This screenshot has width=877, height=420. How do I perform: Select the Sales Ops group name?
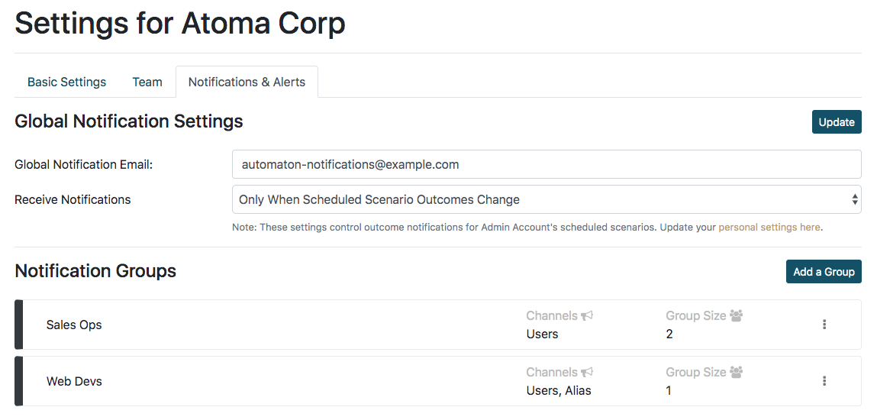click(x=74, y=325)
